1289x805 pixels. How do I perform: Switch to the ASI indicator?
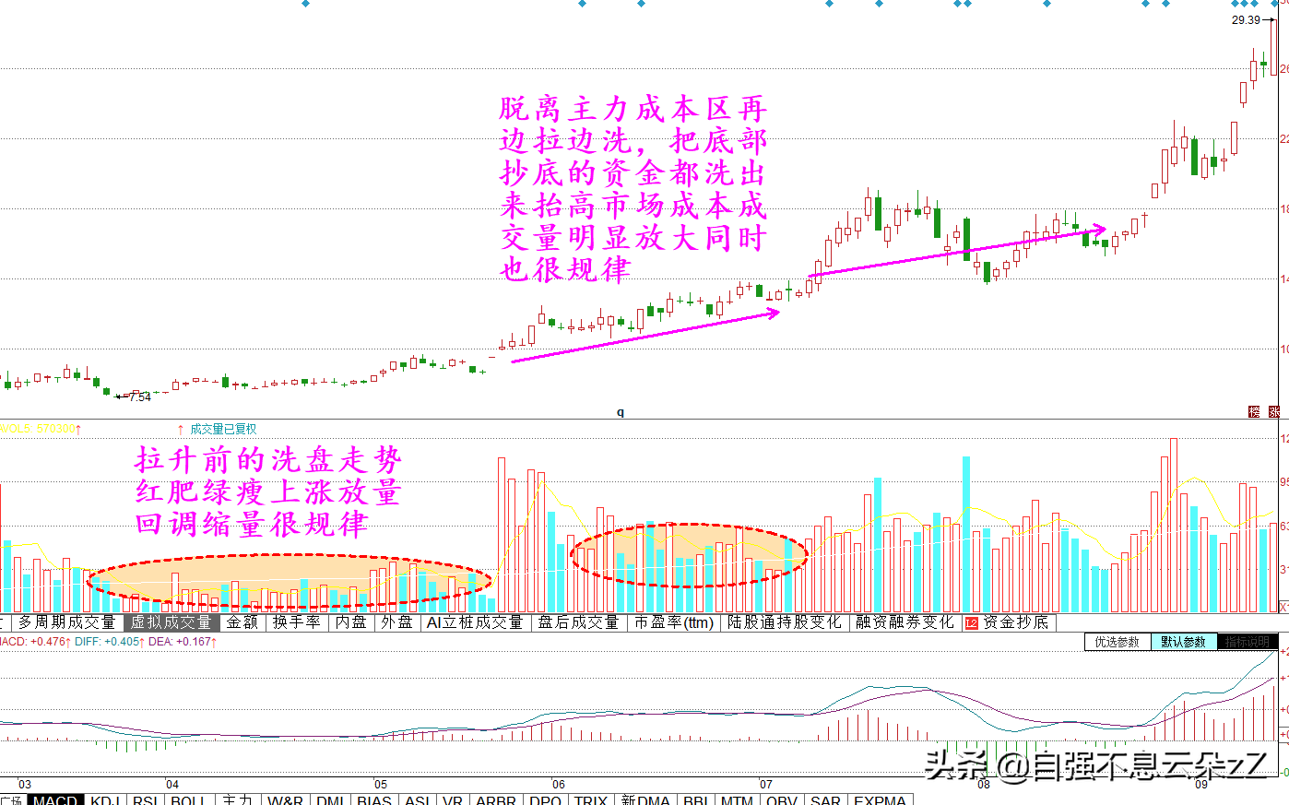click(x=418, y=799)
